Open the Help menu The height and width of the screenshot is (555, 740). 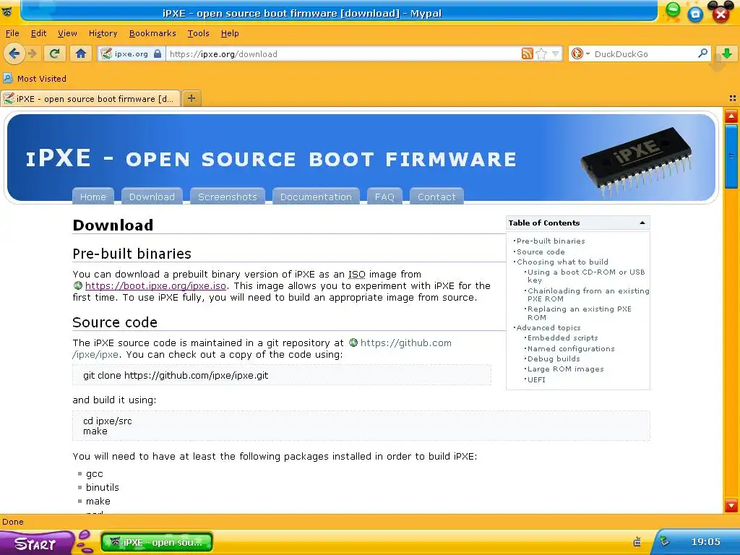pos(230,33)
